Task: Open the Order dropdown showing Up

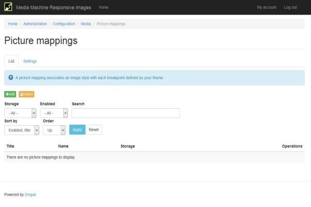Action: (x=54, y=130)
